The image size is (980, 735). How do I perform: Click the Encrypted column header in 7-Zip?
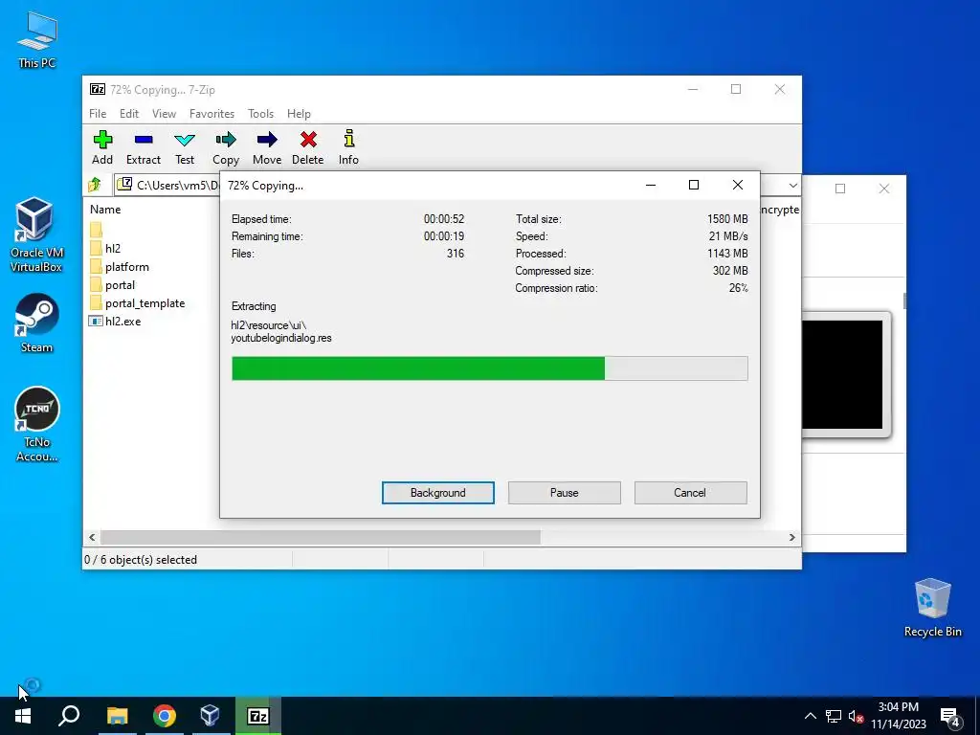point(779,210)
